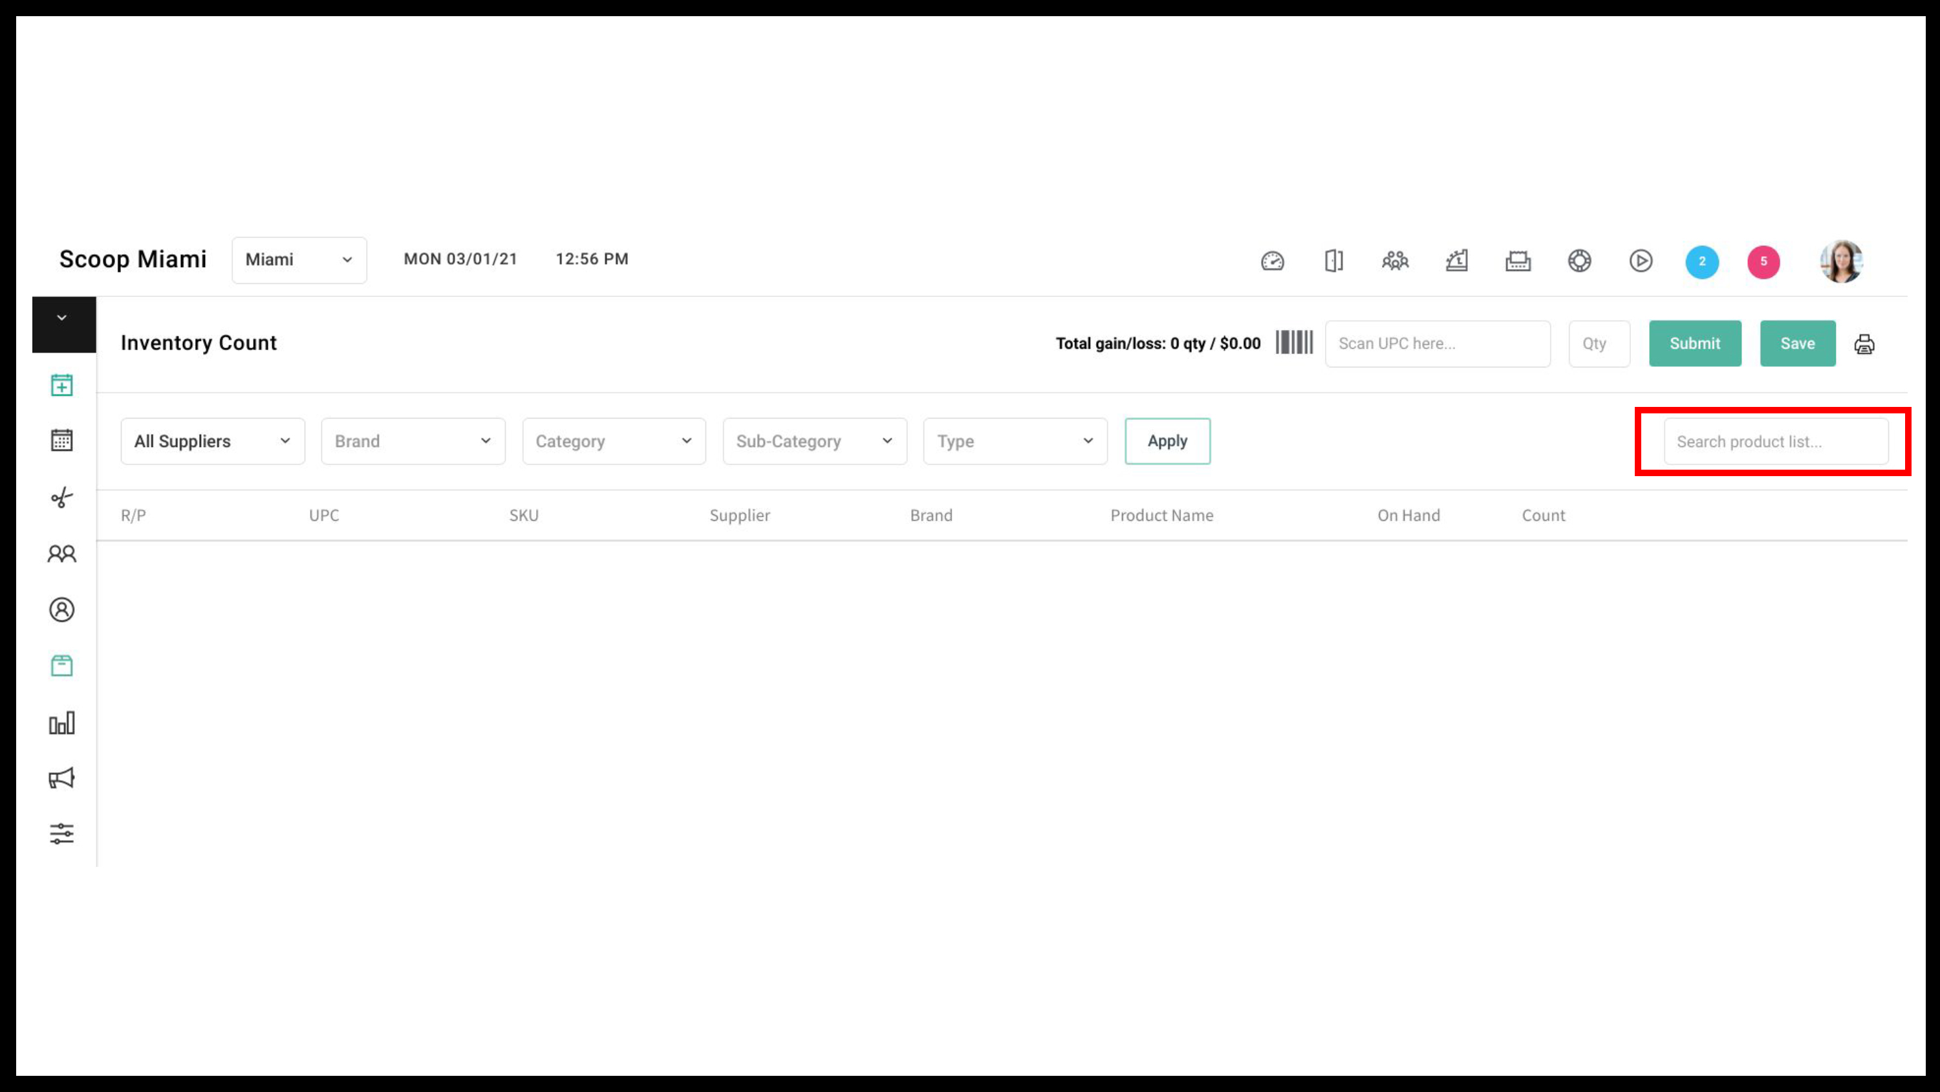Click the Apply filter button

1167,442
